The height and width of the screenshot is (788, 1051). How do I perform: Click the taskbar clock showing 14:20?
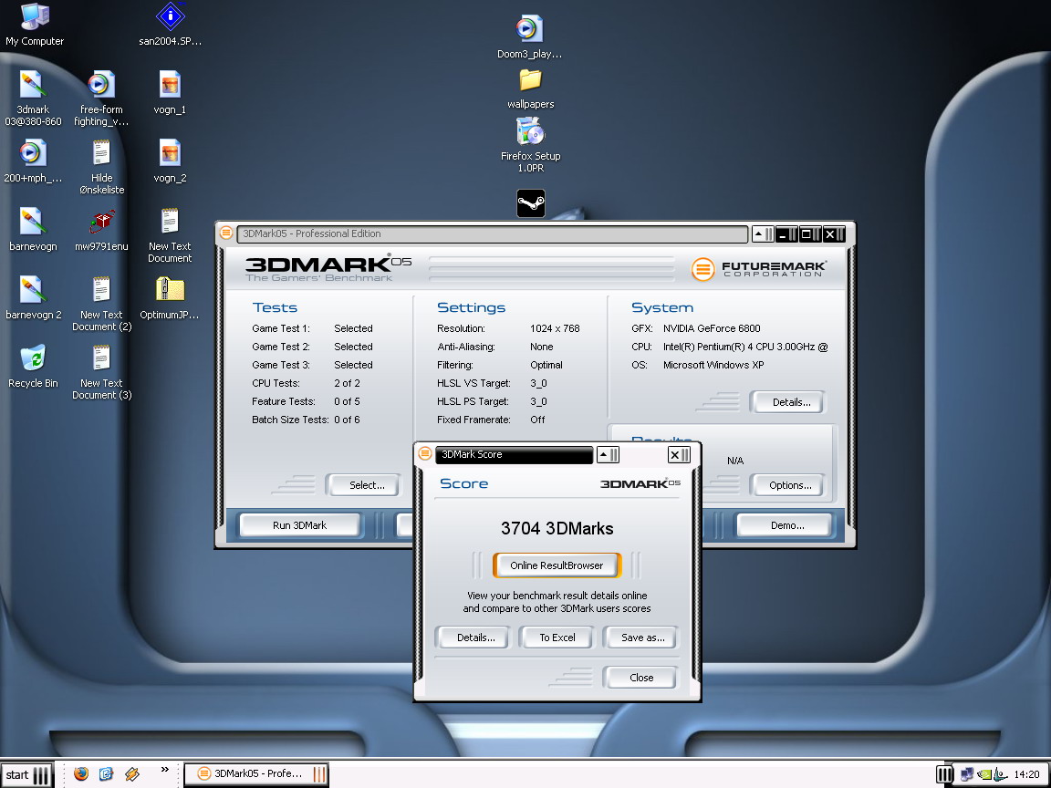pyautogui.click(x=1026, y=774)
